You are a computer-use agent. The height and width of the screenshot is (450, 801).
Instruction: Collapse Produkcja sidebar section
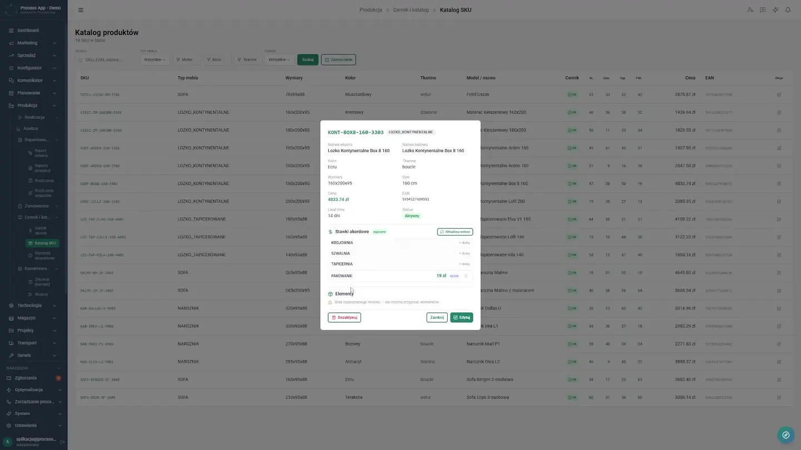pos(33,106)
